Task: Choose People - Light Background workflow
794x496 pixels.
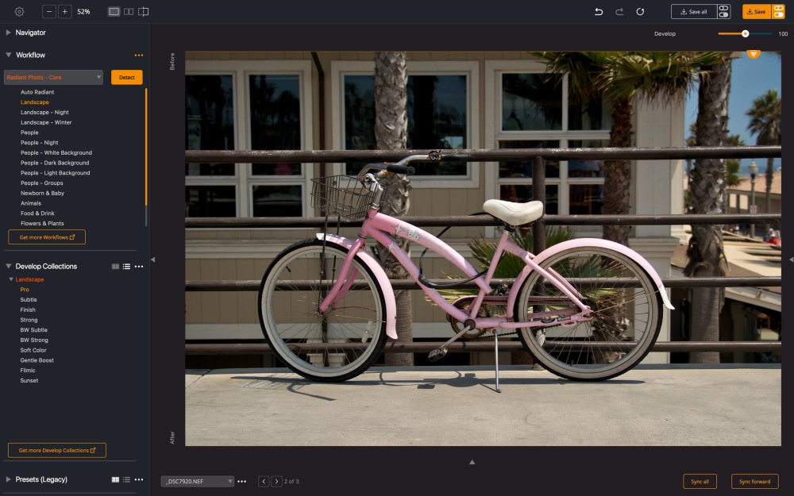Action: click(56, 173)
